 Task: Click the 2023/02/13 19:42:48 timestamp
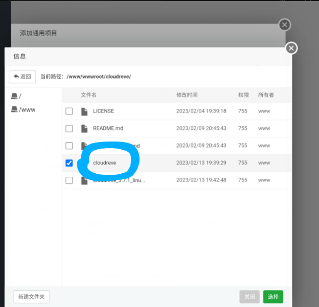pos(201,180)
